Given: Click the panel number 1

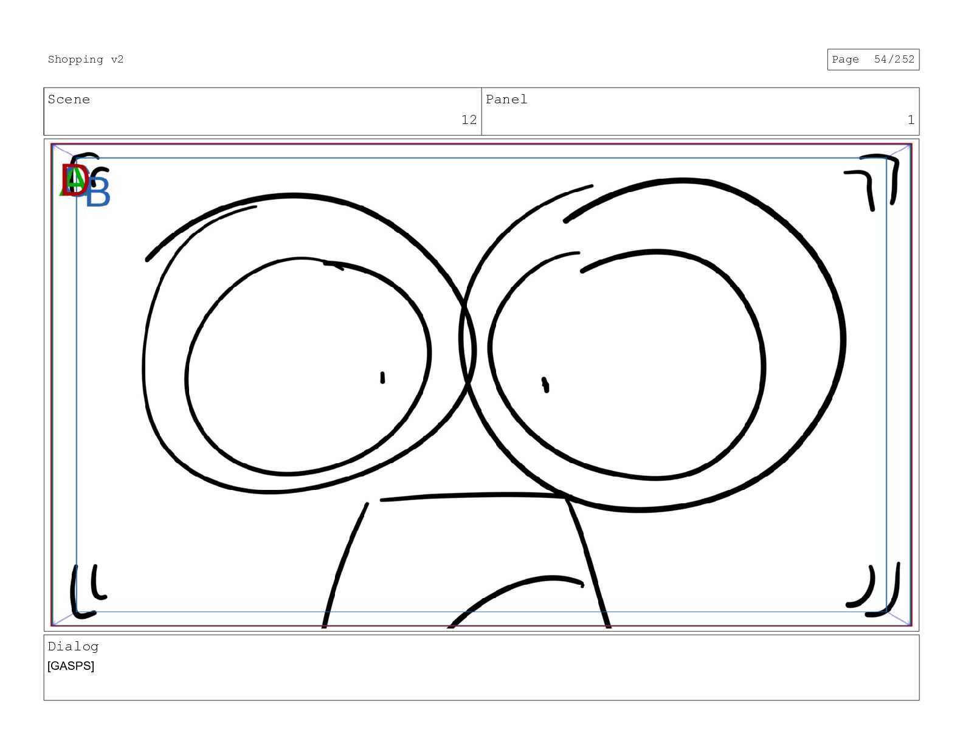Looking at the screenshot, I should [911, 120].
